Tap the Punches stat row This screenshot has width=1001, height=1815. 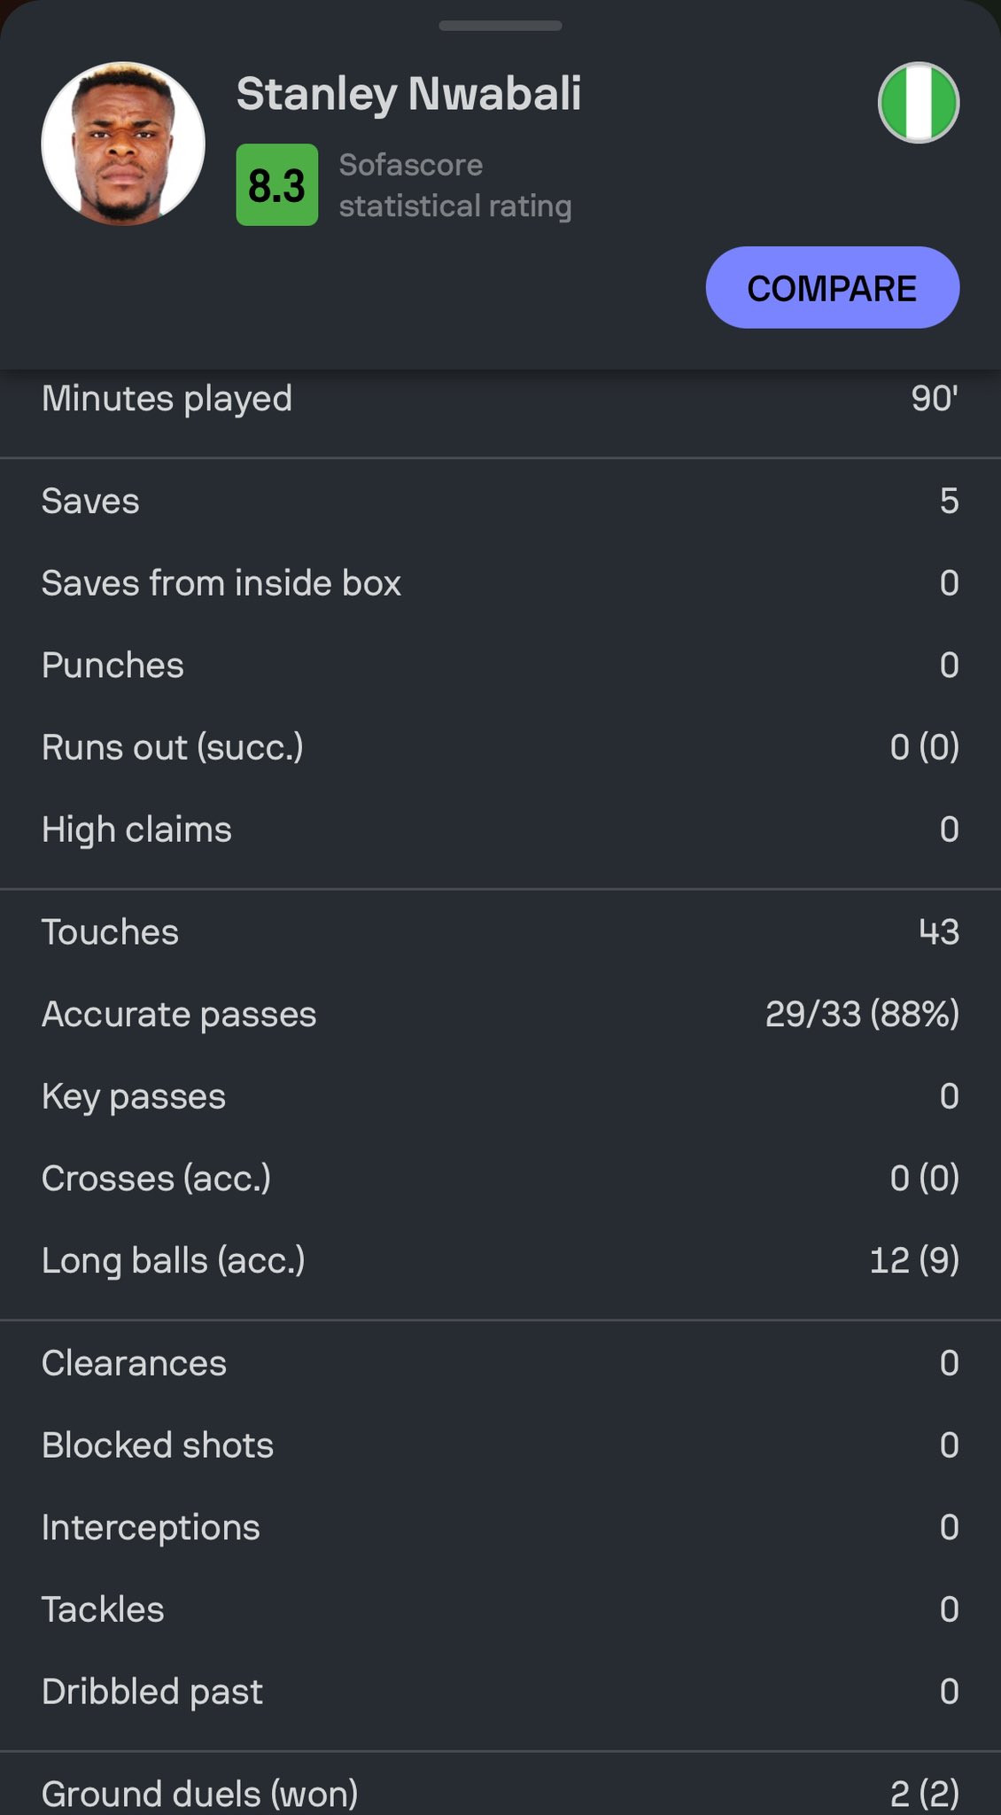(x=500, y=666)
